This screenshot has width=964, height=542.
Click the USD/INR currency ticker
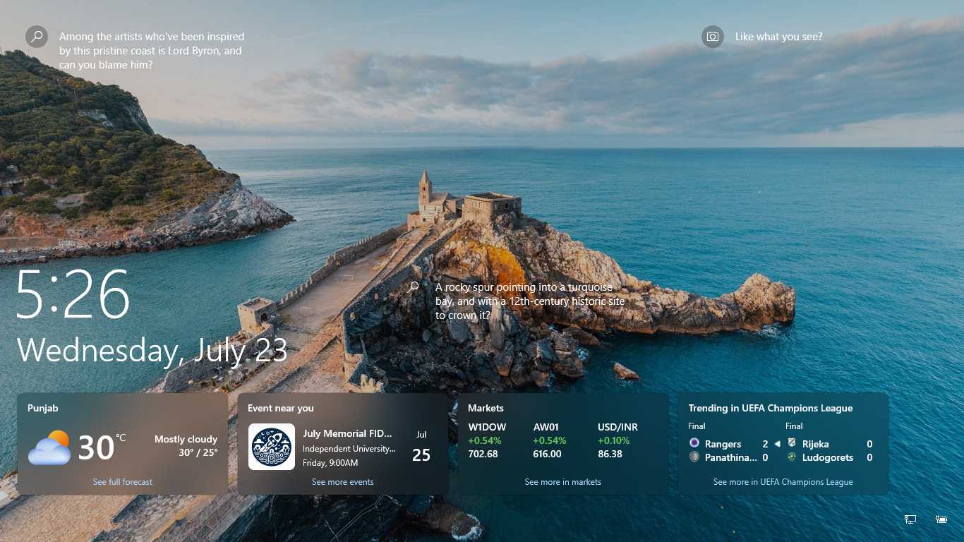pos(617,427)
